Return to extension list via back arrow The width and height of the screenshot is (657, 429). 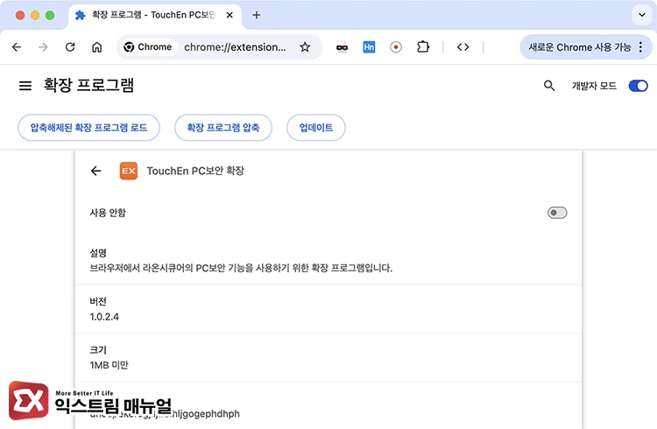coord(96,171)
